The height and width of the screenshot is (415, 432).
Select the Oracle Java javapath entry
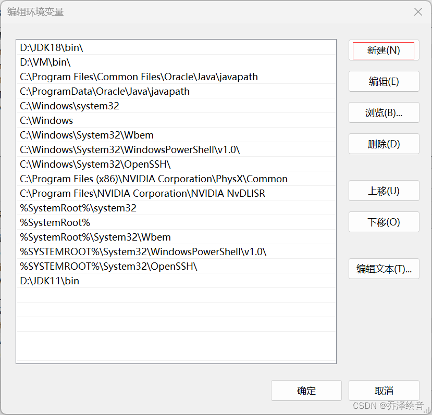click(139, 77)
